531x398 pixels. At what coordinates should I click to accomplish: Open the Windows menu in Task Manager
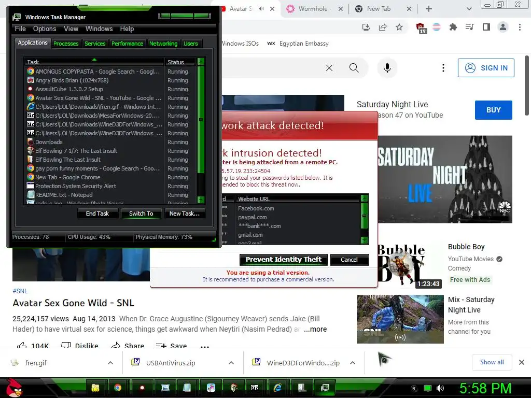click(x=99, y=29)
